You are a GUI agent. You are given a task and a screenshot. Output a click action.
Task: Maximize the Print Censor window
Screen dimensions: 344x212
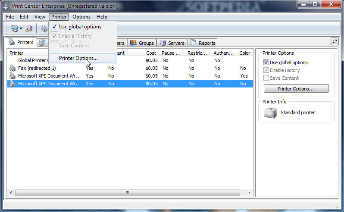[x=315, y=4]
